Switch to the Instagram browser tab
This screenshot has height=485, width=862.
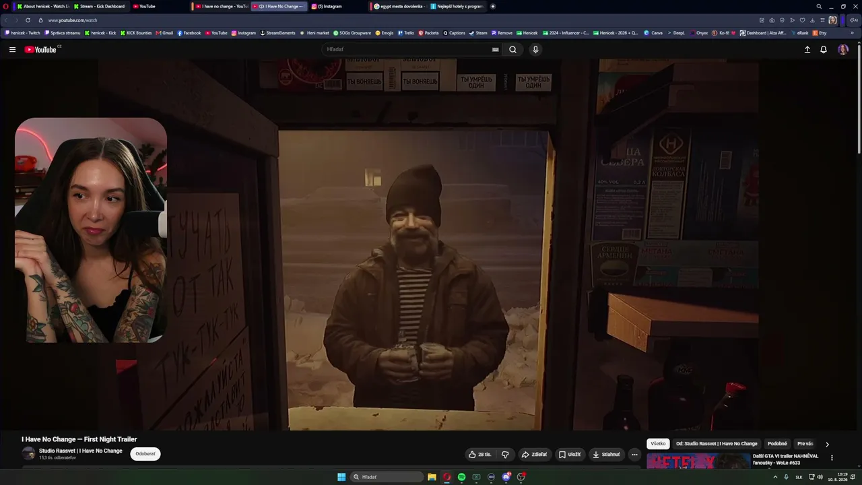pos(337,6)
